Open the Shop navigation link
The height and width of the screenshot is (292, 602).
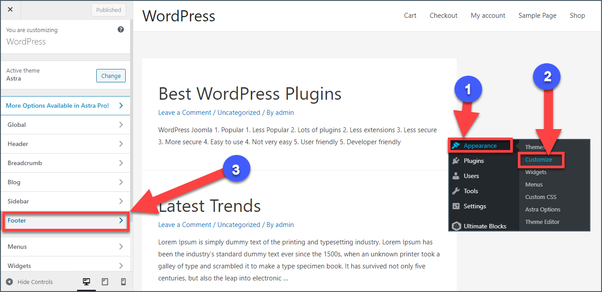577,15
